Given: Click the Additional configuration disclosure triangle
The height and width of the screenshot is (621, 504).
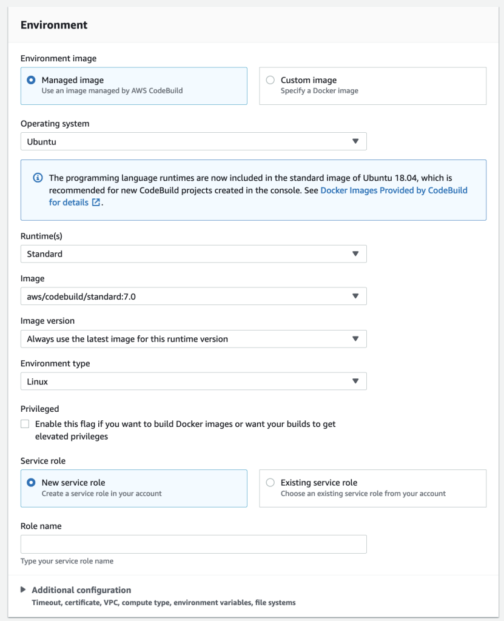Looking at the screenshot, I should 23,589.
